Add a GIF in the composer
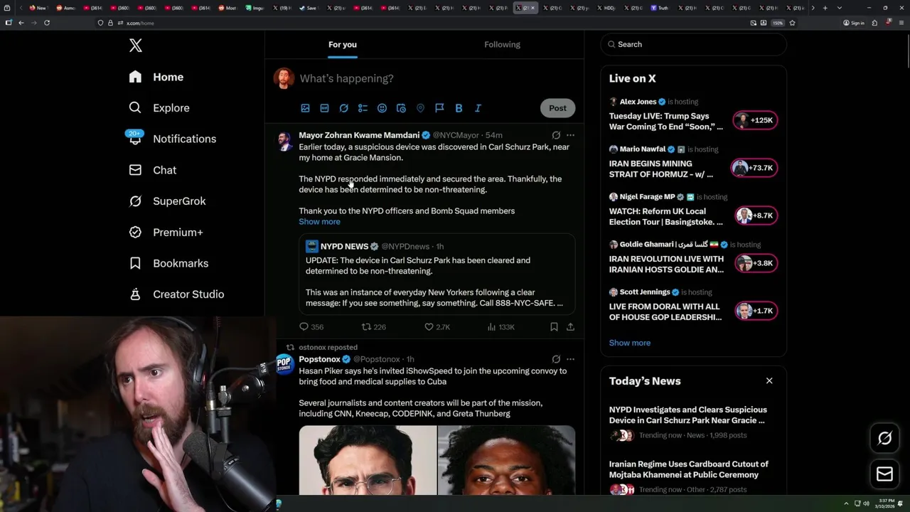Image resolution: width=910 pixels, height=512 pixels. pyautogui.click(x=324, y=108)
